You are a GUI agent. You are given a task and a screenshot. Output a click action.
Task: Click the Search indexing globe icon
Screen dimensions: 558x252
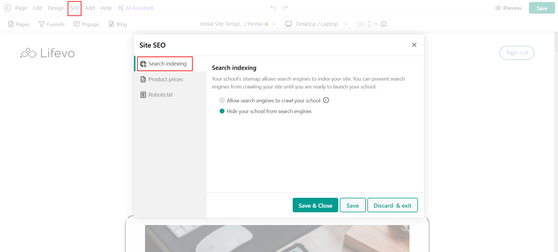[x=143, y=64]
